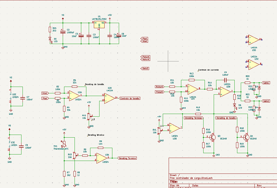The height and width of the screenshot is (188, 277).
Task: Select the R13 feedback resistor symbol
Action: [192, 80]
